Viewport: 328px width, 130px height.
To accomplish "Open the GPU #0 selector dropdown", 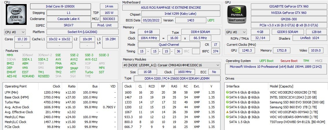I will [236, 32].
